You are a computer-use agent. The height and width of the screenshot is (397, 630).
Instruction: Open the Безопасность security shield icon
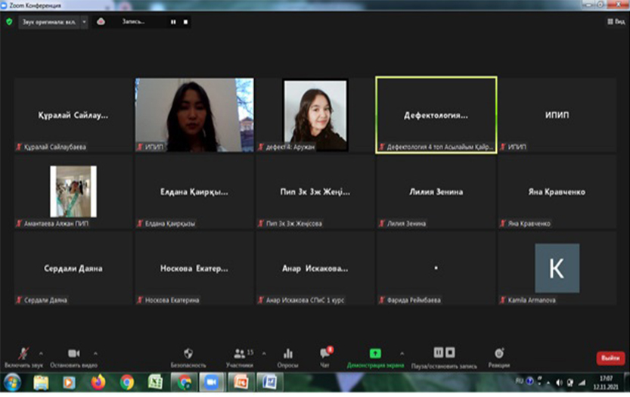coord(188,354)
